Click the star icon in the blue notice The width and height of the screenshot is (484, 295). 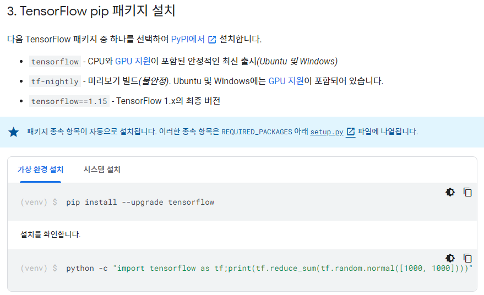(14, 132)
